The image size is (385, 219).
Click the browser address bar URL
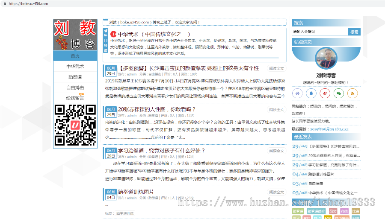pyautogui.click(x=29, y=4)
